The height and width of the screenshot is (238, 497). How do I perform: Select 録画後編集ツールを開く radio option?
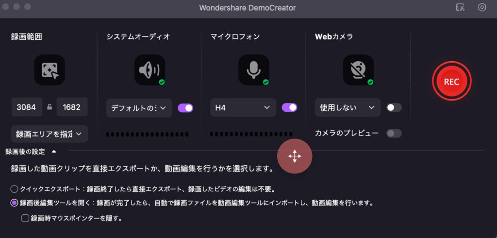click(15, 203)
